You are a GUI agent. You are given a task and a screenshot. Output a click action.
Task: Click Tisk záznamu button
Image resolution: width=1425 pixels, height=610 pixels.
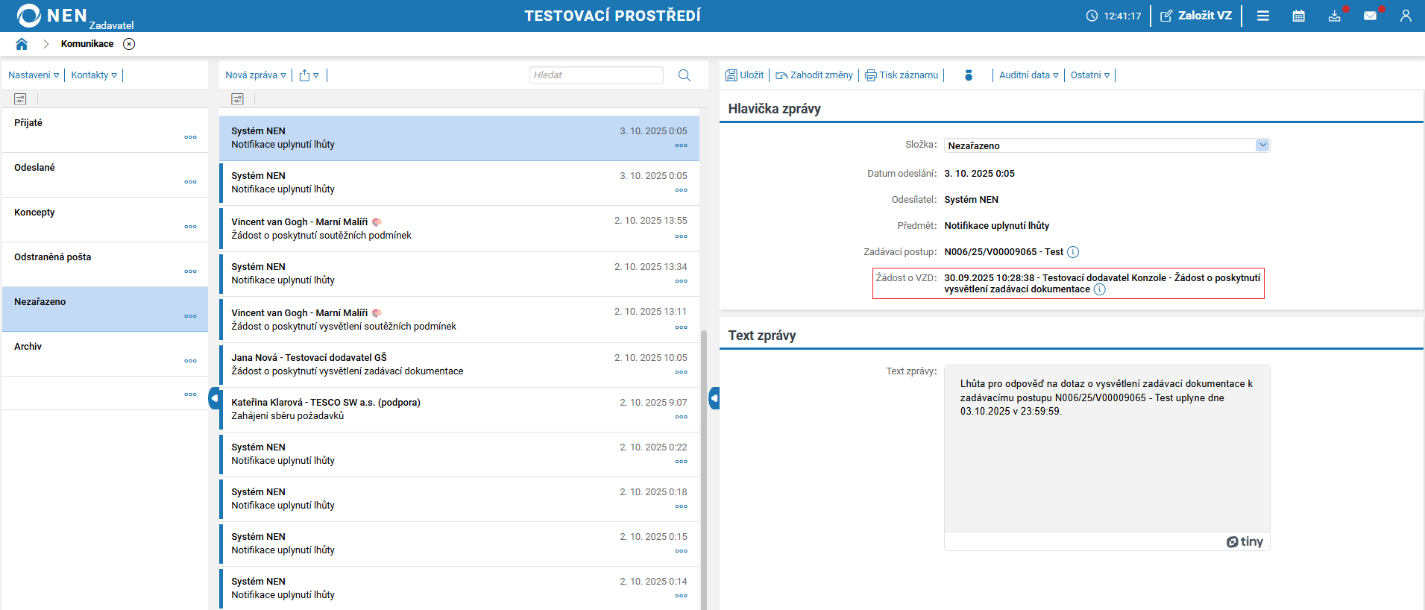coord(902,75)
